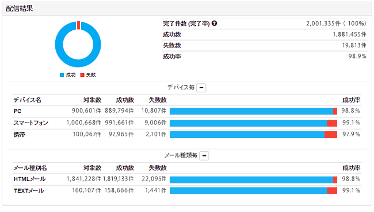Collapse the メール種類毎 section
This screenshot has width=374, height=212.
tap(204, 156)
